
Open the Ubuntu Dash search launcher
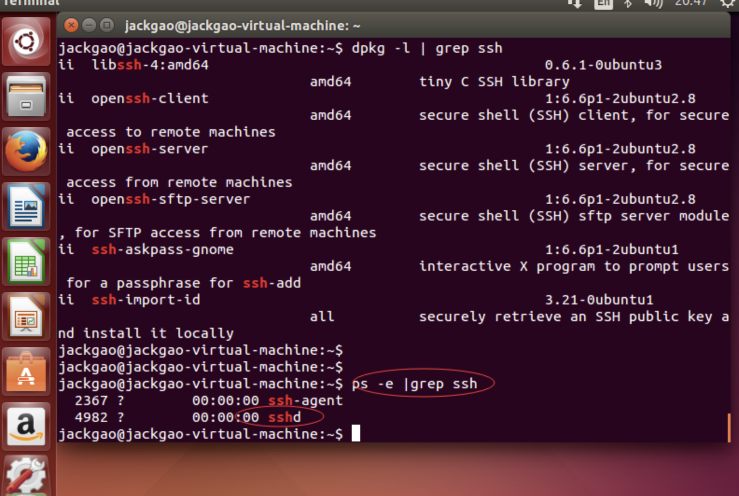26,41
